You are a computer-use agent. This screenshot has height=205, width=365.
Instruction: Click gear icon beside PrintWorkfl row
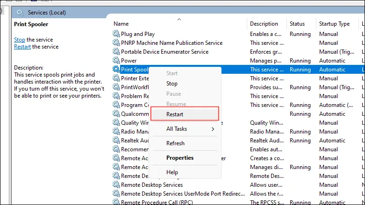coord(116,87)
